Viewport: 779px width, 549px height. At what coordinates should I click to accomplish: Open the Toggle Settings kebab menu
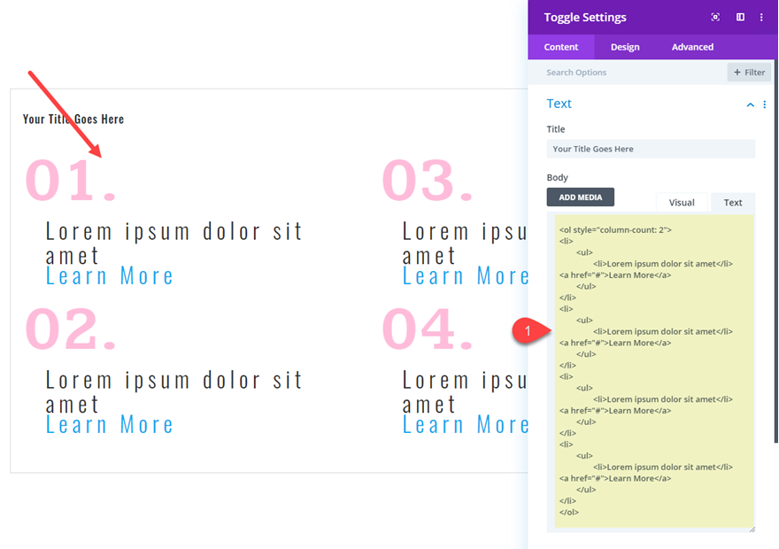click(x=761, y=17)
